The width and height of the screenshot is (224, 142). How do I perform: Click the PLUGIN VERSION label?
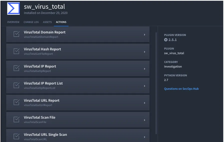coord(175,35)
